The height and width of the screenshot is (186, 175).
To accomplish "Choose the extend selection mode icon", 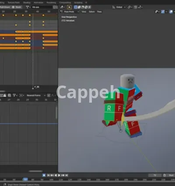I will (x=79, y=7).
